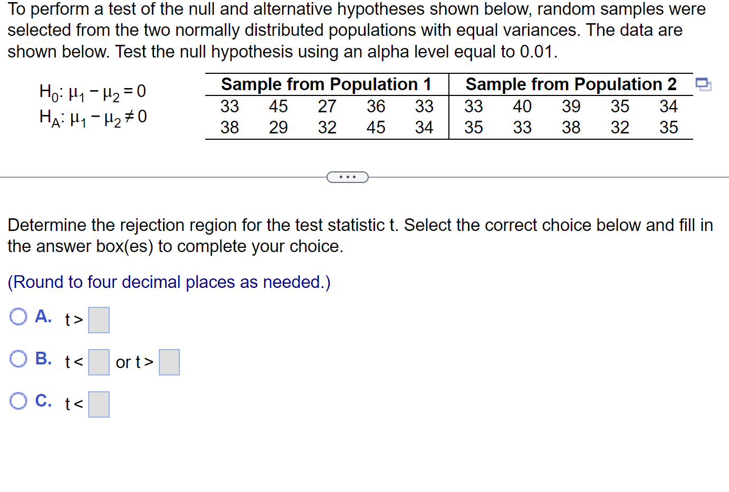Select radio button A for t > rejection region

18,316
